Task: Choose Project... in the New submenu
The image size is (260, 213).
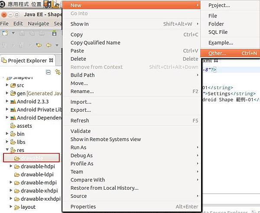Action: point(230,5)
